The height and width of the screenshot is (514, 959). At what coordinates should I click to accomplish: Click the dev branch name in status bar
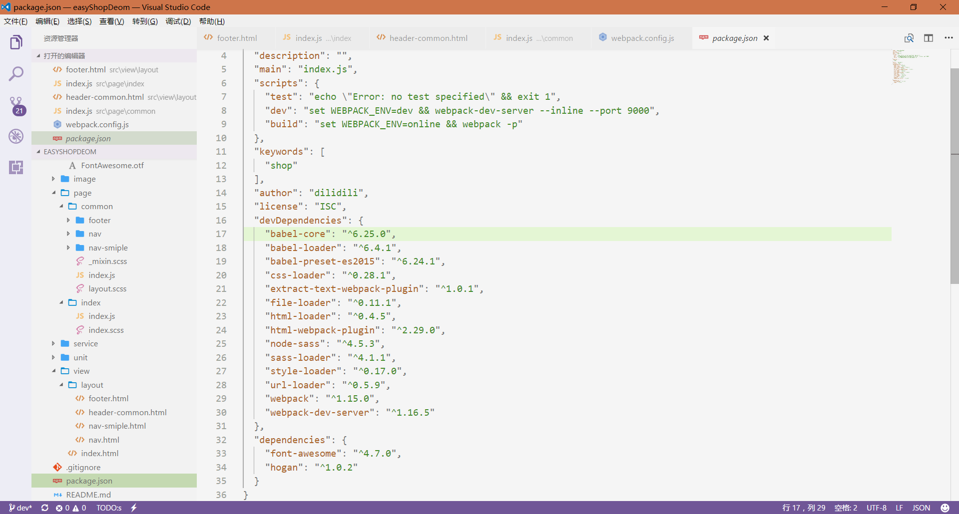pos(20,508)
